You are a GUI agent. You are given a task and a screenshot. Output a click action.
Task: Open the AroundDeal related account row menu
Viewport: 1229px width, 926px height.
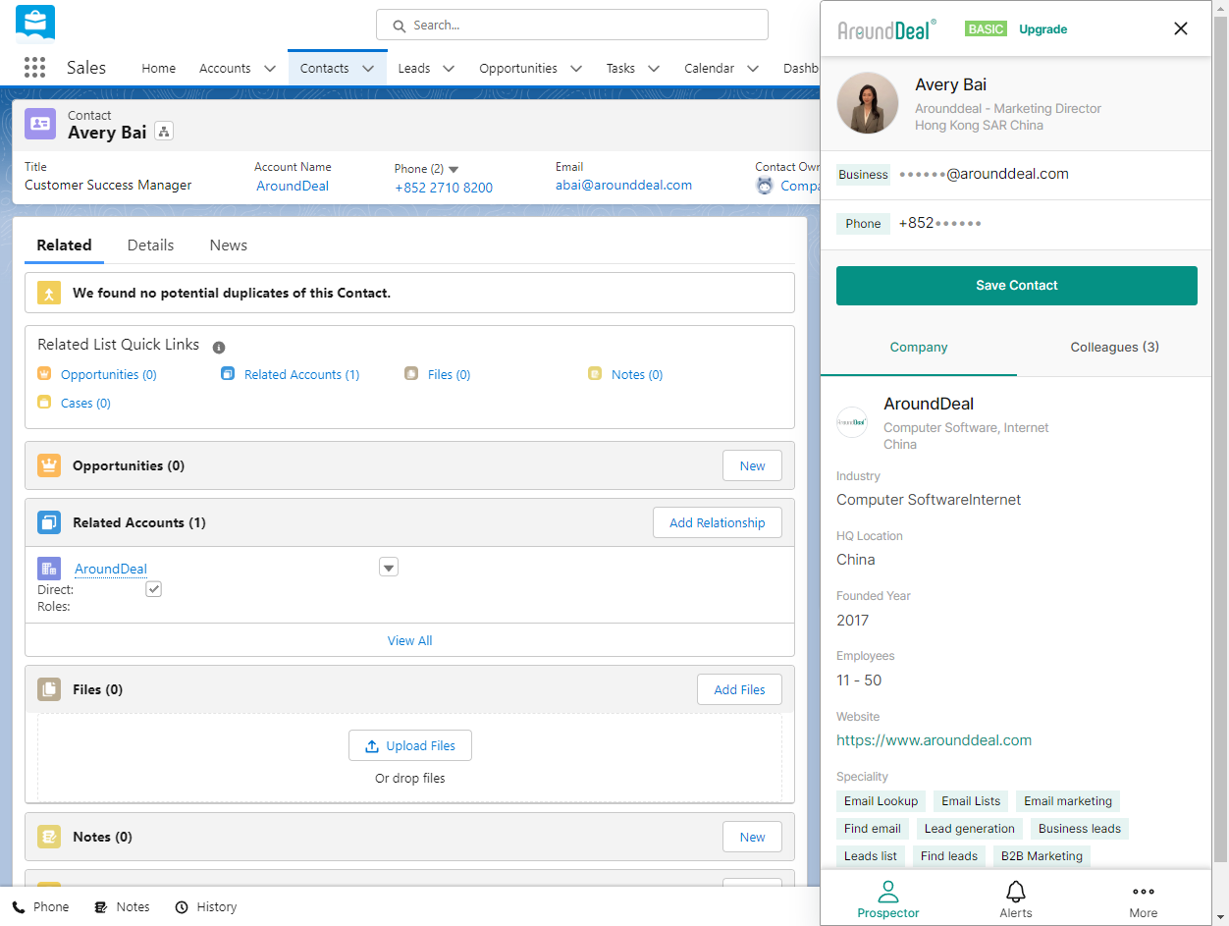point(389,568)
